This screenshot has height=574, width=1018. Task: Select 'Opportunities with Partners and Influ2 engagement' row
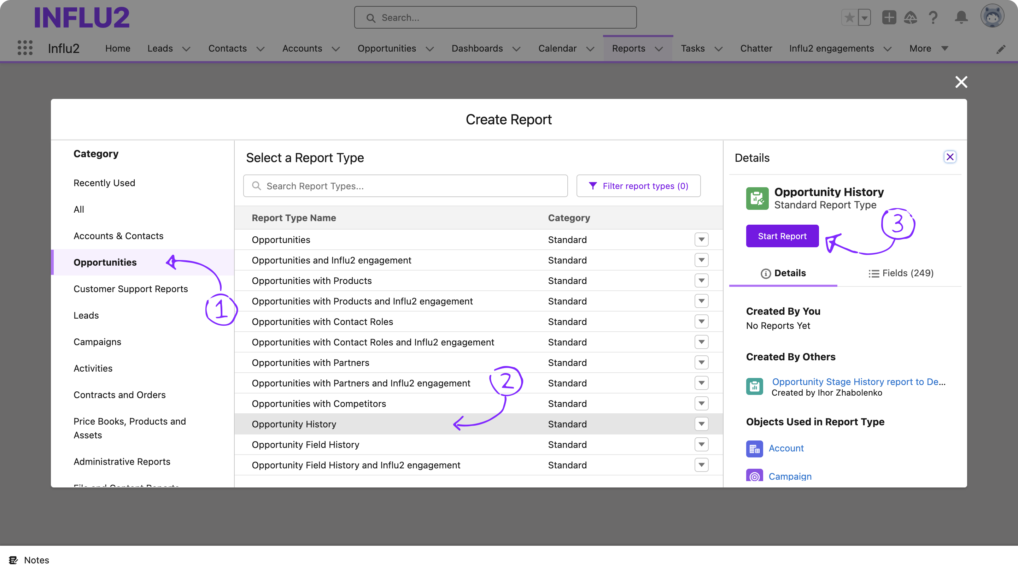479,383
